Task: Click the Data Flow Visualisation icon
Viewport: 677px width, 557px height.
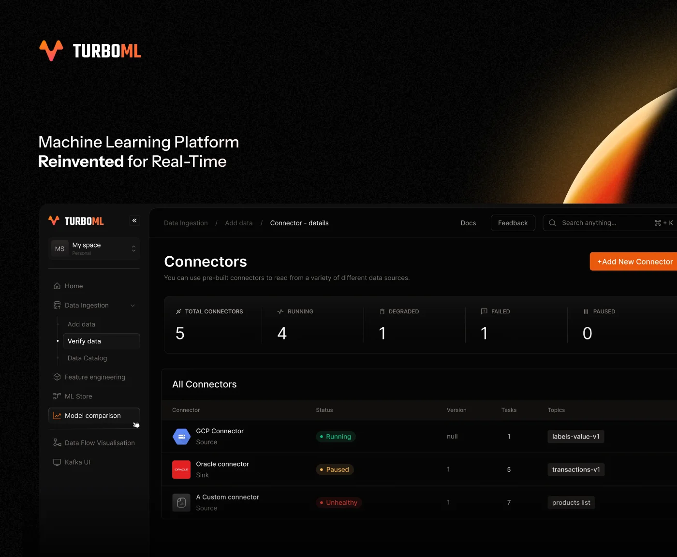Action: (x=57, y=442)
